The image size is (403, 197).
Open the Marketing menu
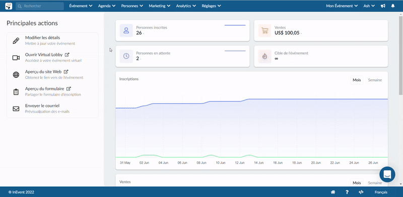(159, 6)
